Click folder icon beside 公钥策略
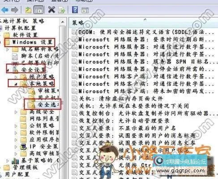The width and height of the screenshot is (218, 179). pos(23,126)
